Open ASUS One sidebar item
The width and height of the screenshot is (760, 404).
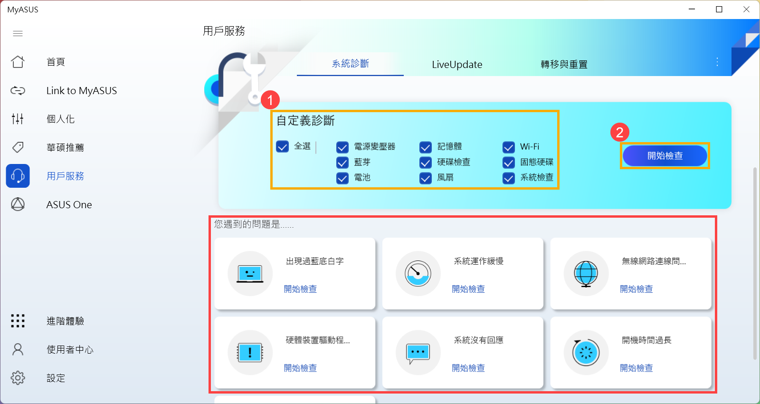(x=69, y=204)
